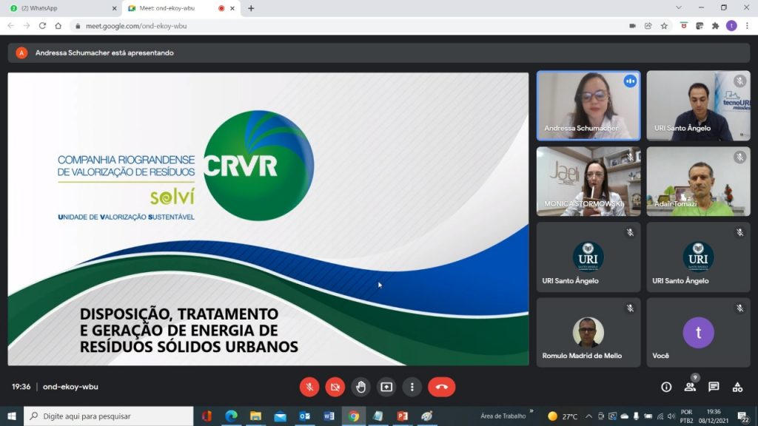Go back in the browser
This screenshot has height=426, width=758.
pos(10,26)
